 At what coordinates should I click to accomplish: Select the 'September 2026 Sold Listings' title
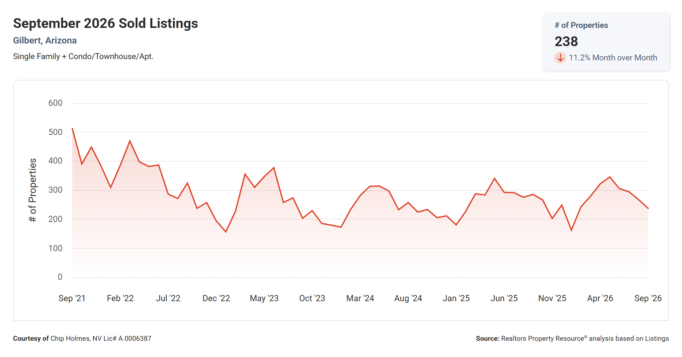105,23
